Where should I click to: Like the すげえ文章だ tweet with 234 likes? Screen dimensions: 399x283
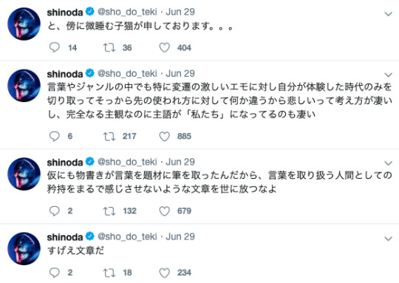(x=164, y=273)
